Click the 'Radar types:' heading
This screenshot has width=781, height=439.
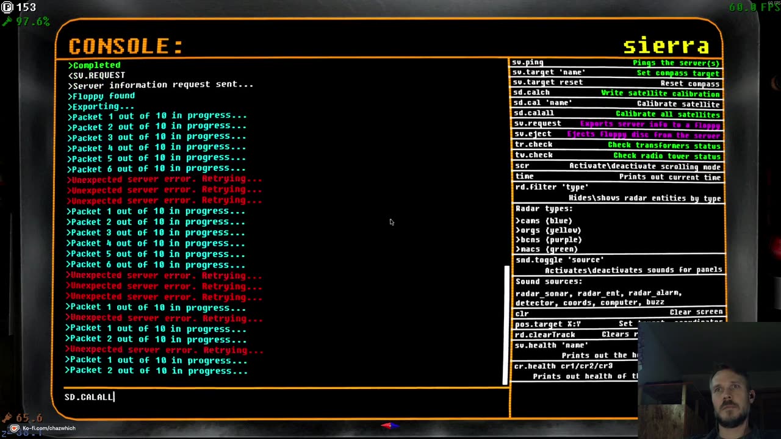(x=544, y=209)
